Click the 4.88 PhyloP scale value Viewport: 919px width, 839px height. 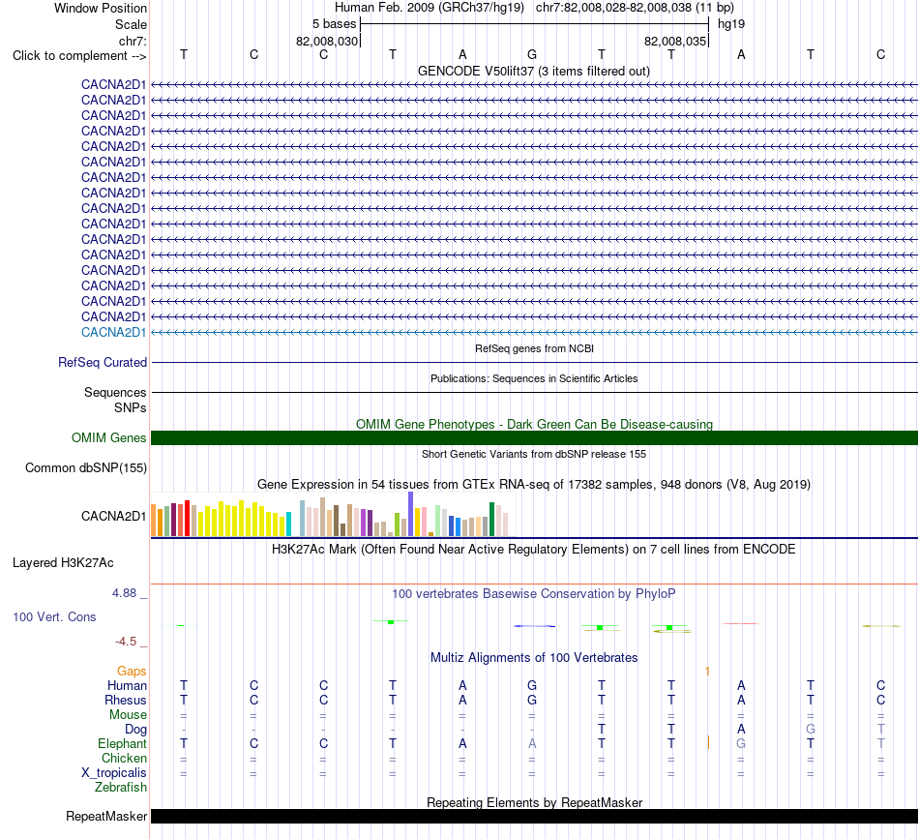point(124,593)
